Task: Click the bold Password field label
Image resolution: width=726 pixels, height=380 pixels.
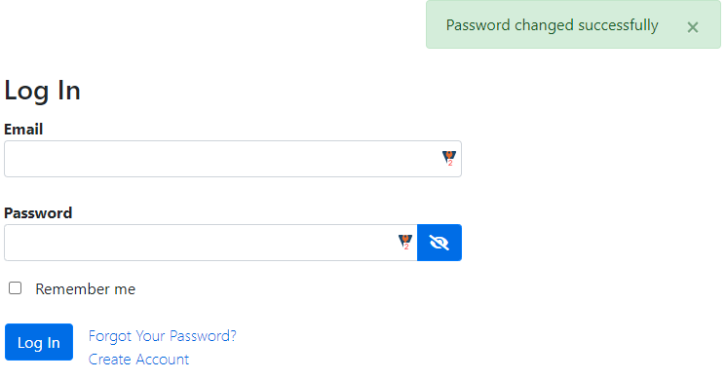Action: (x=38, y=213)
